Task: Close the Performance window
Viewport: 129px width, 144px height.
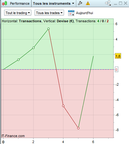Action: [126, 3]
